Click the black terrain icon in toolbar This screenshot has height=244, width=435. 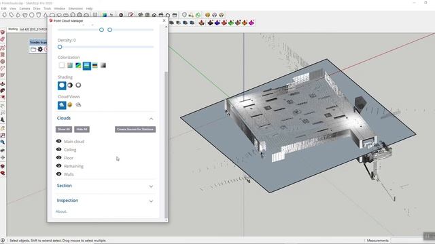tap(210, 22)
